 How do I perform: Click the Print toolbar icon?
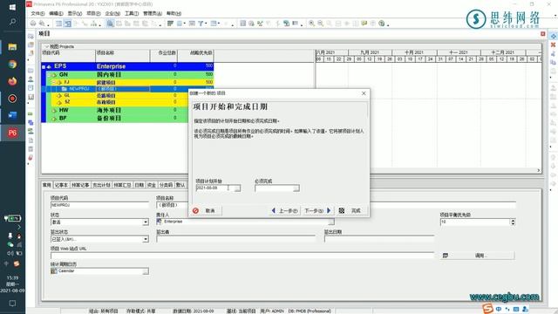pyautogui.click(x=33, y=24)
